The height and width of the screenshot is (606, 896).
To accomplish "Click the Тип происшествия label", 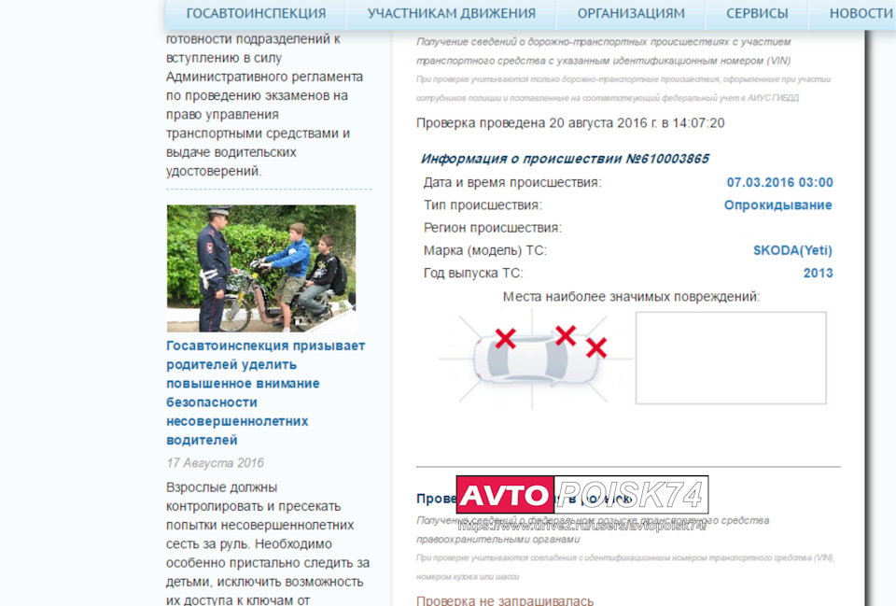I will (x=483, y=205).
